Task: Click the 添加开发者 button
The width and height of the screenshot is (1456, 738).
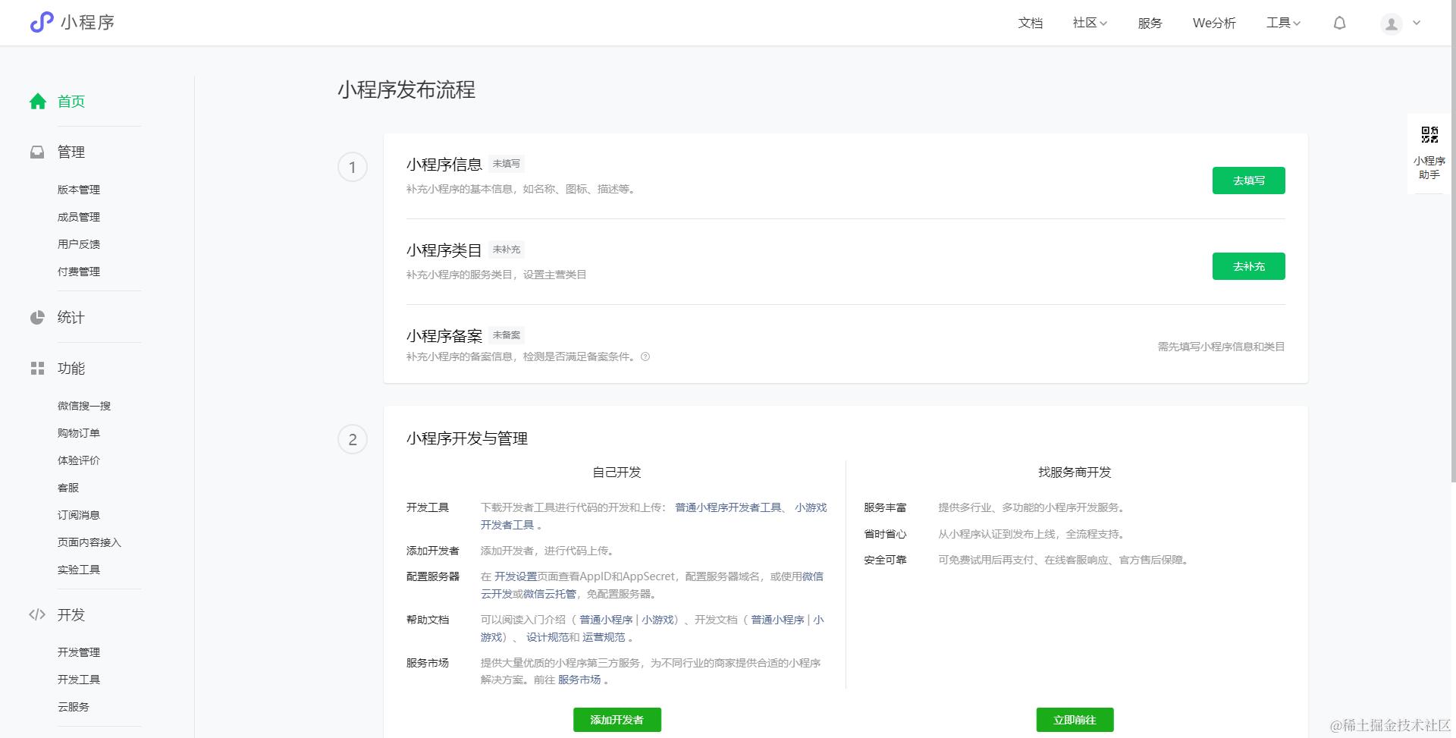Action: pos(617,720)
